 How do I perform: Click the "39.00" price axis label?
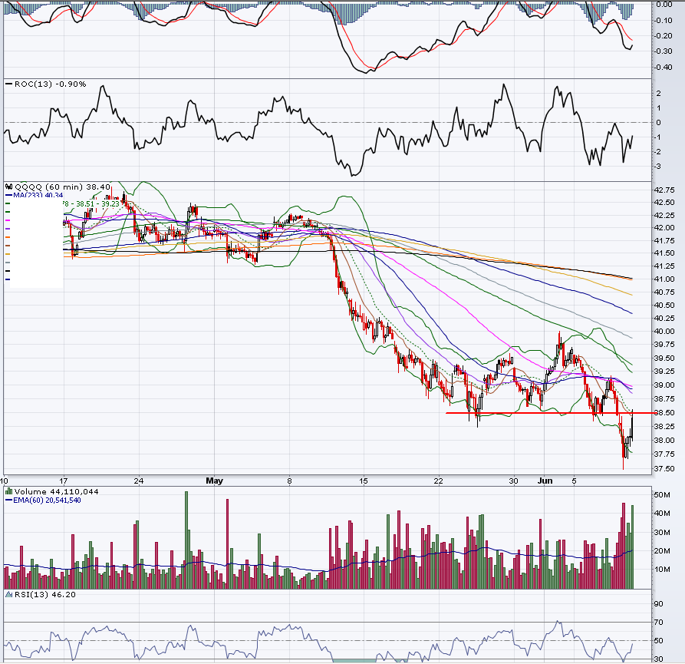[664, 385]
